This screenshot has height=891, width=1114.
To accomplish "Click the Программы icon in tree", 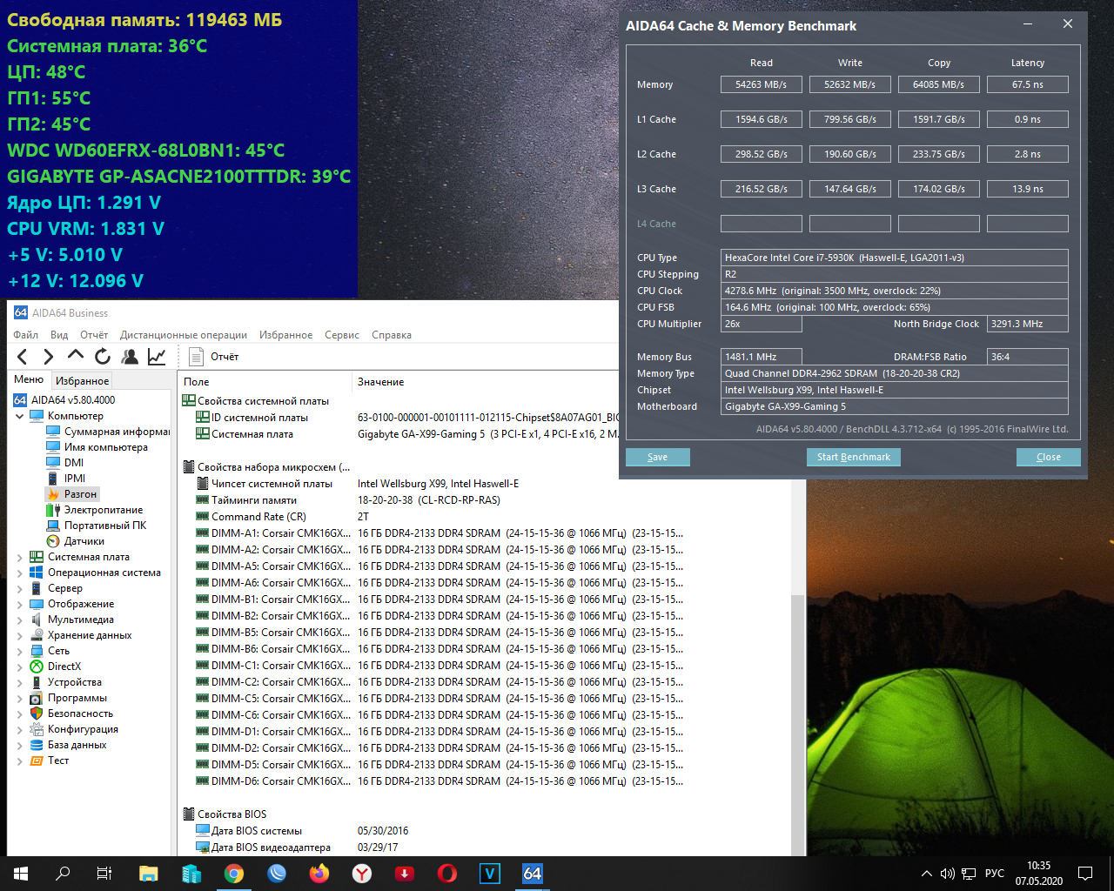I will 37,698.
